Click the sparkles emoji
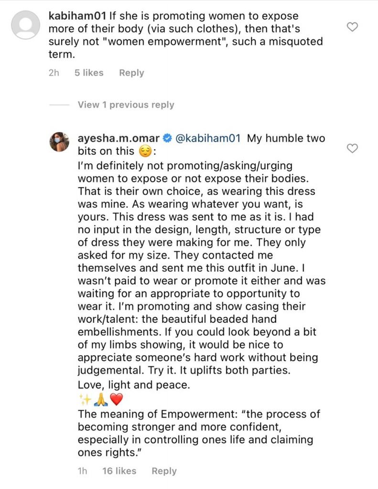Image resolution: width=378 pixels, height=489 pixels. pos(84,399)
